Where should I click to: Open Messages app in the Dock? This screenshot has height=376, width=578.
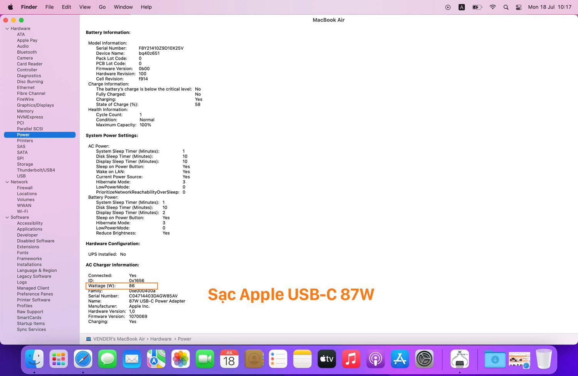click(108, 359)
